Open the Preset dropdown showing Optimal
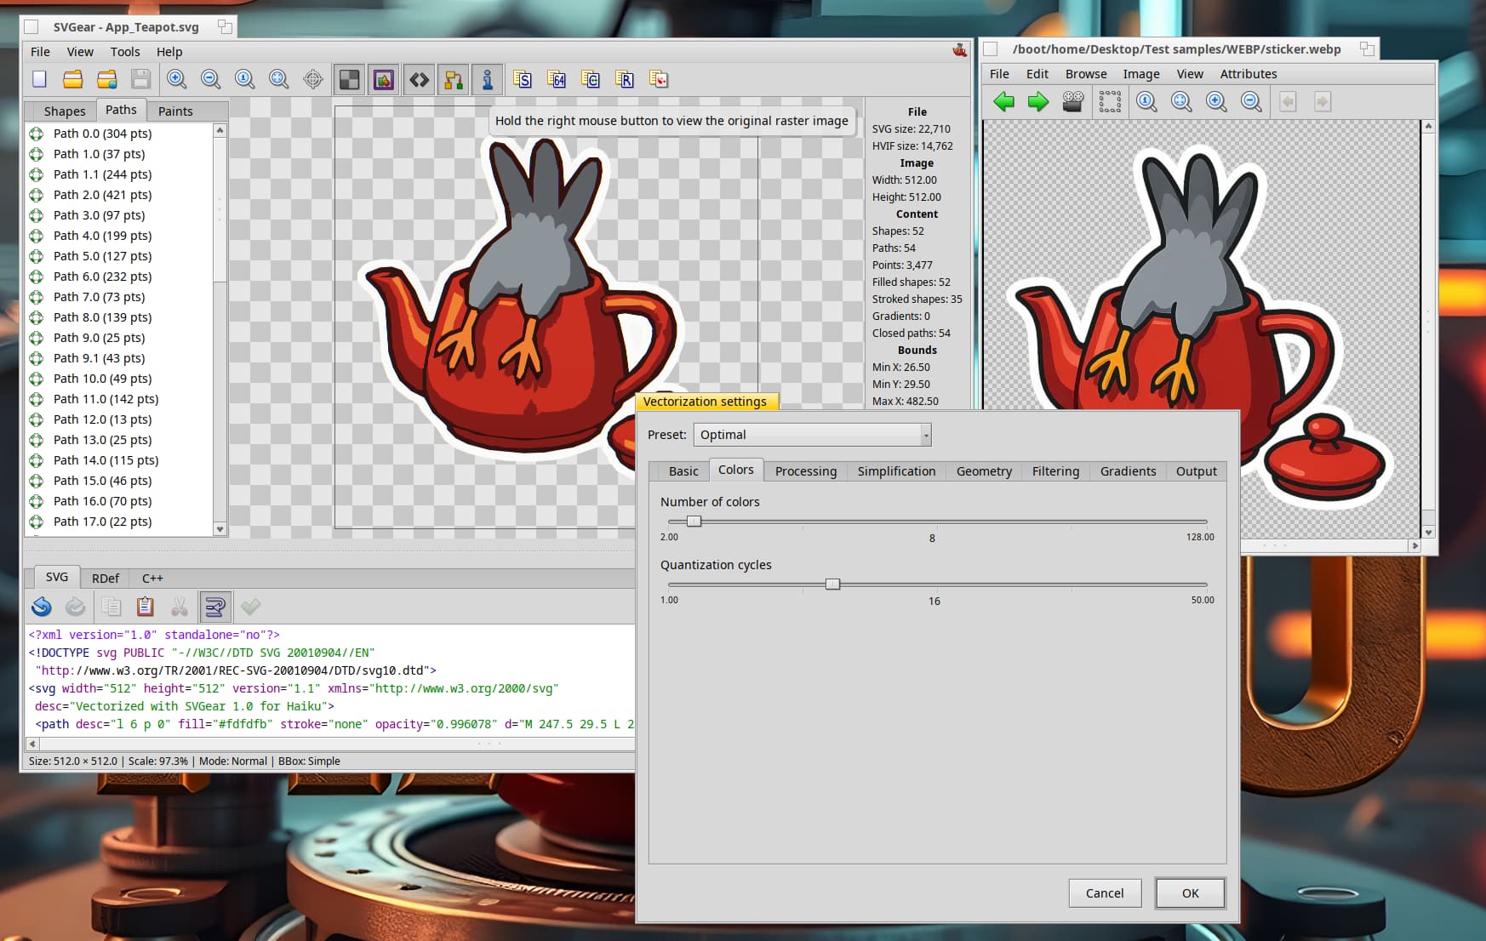The image size is (1486, 941). point(812,435)
